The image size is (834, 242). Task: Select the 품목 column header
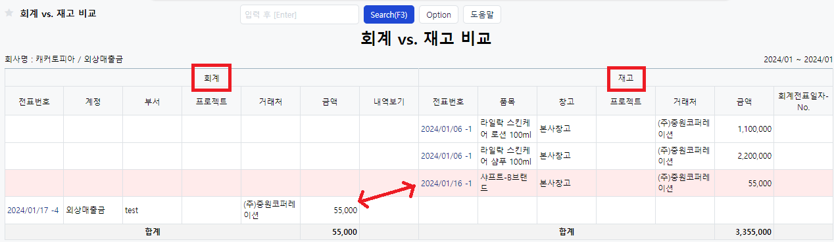click(x=507, y=102)
